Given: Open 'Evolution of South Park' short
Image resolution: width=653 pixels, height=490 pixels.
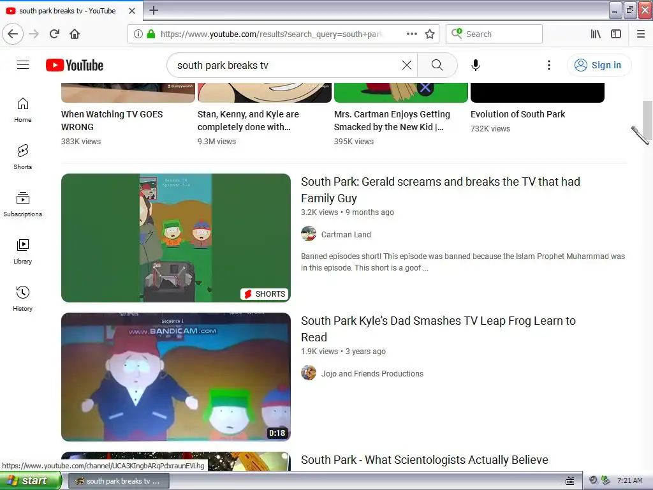Looking at the screenshot, I should pos(518,114).
